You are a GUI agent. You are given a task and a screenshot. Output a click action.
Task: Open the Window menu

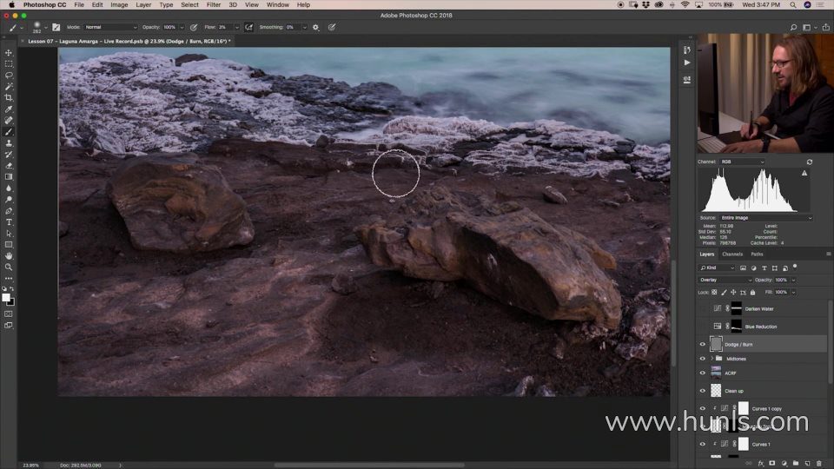pyautogui.click(x=278, y=5)
